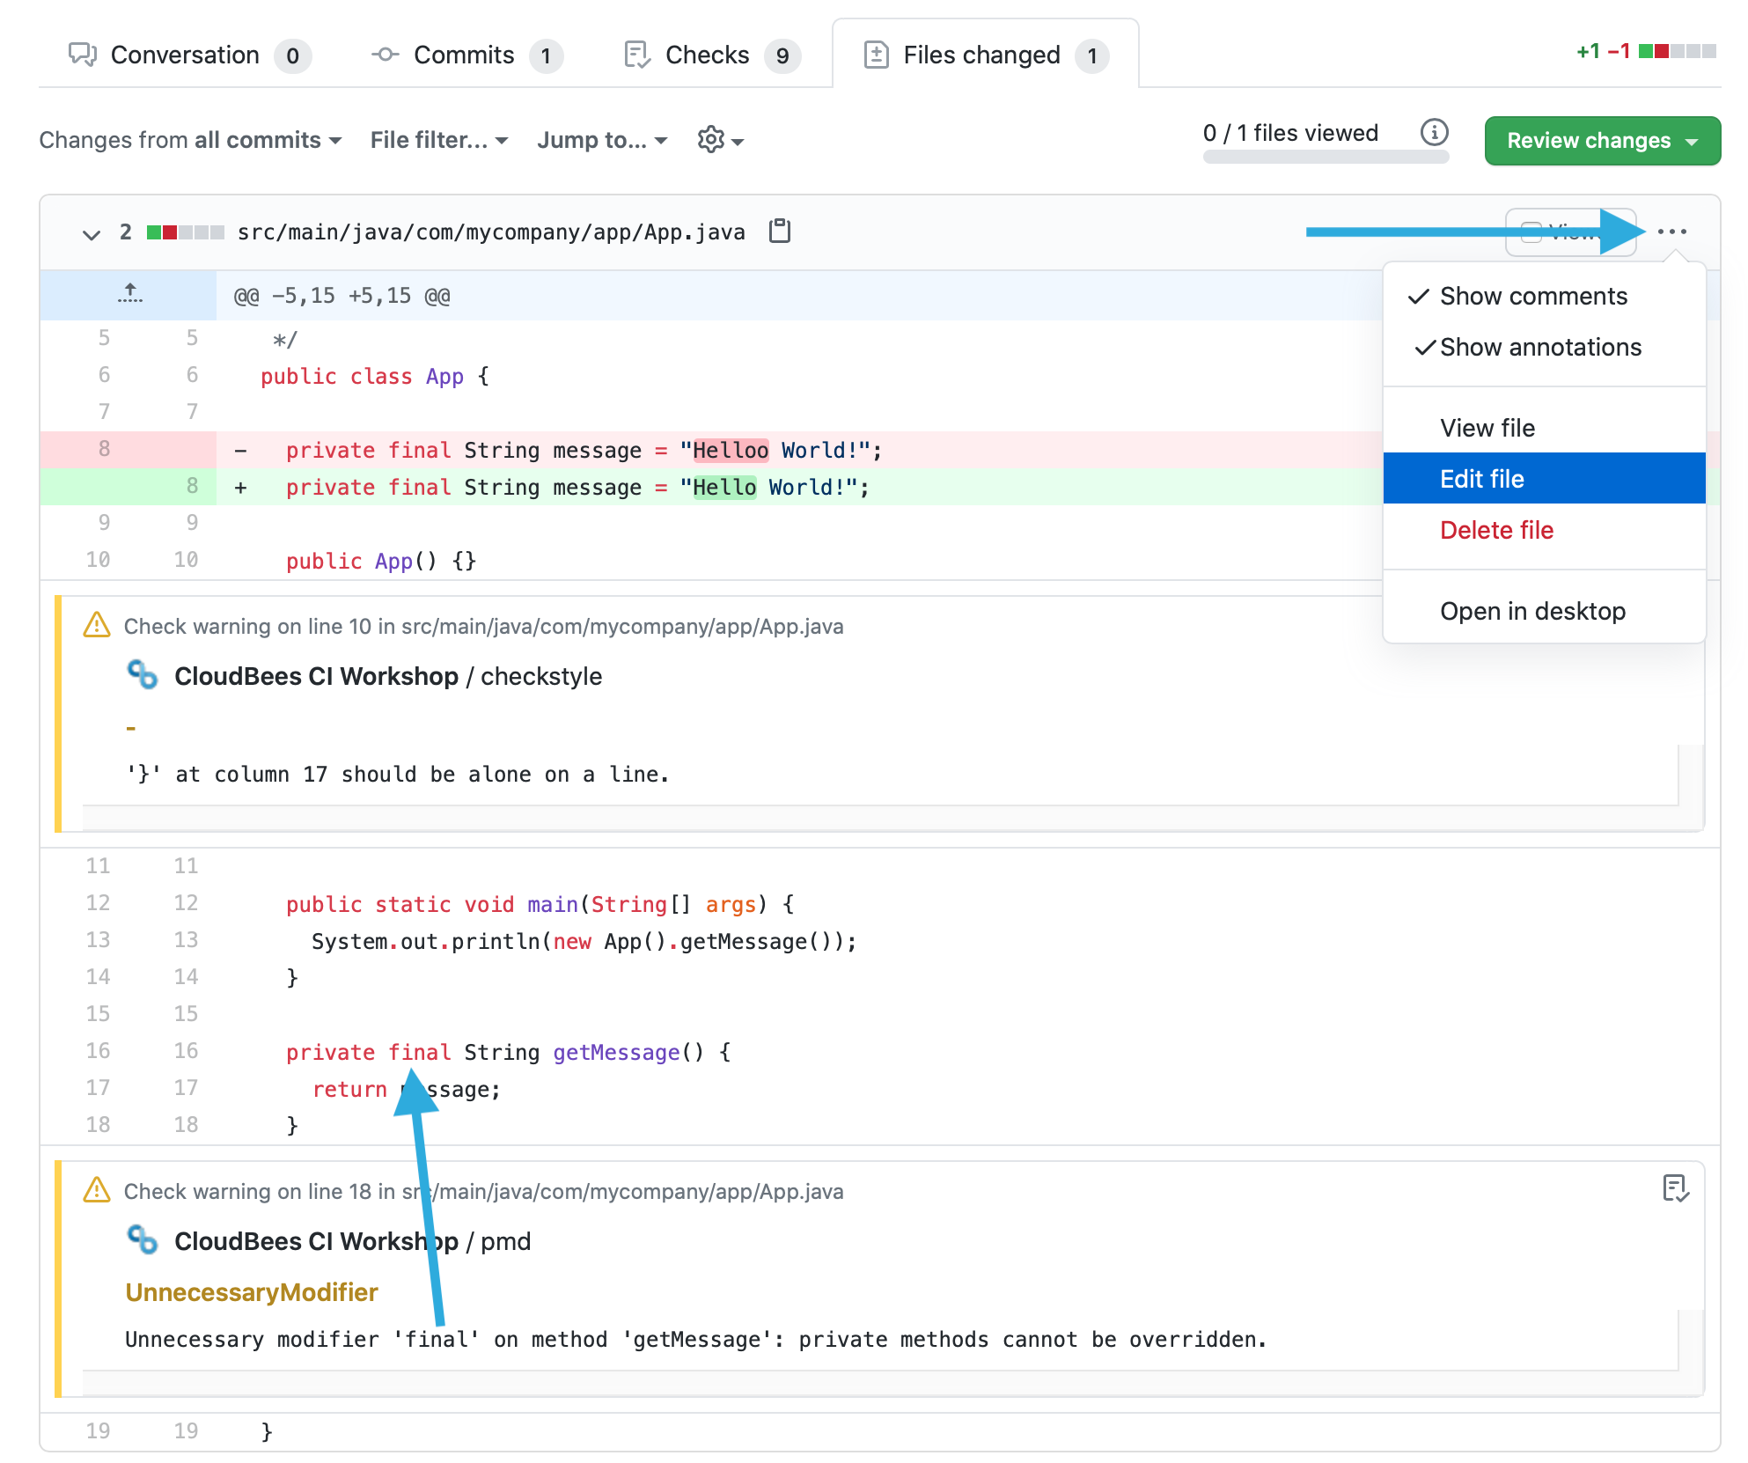Image resolution: width=1748 pixels, height=1463 pixels.
Task: Click the three-dot file options icon
Action: pyautogui.click(x=1671, y=232)
